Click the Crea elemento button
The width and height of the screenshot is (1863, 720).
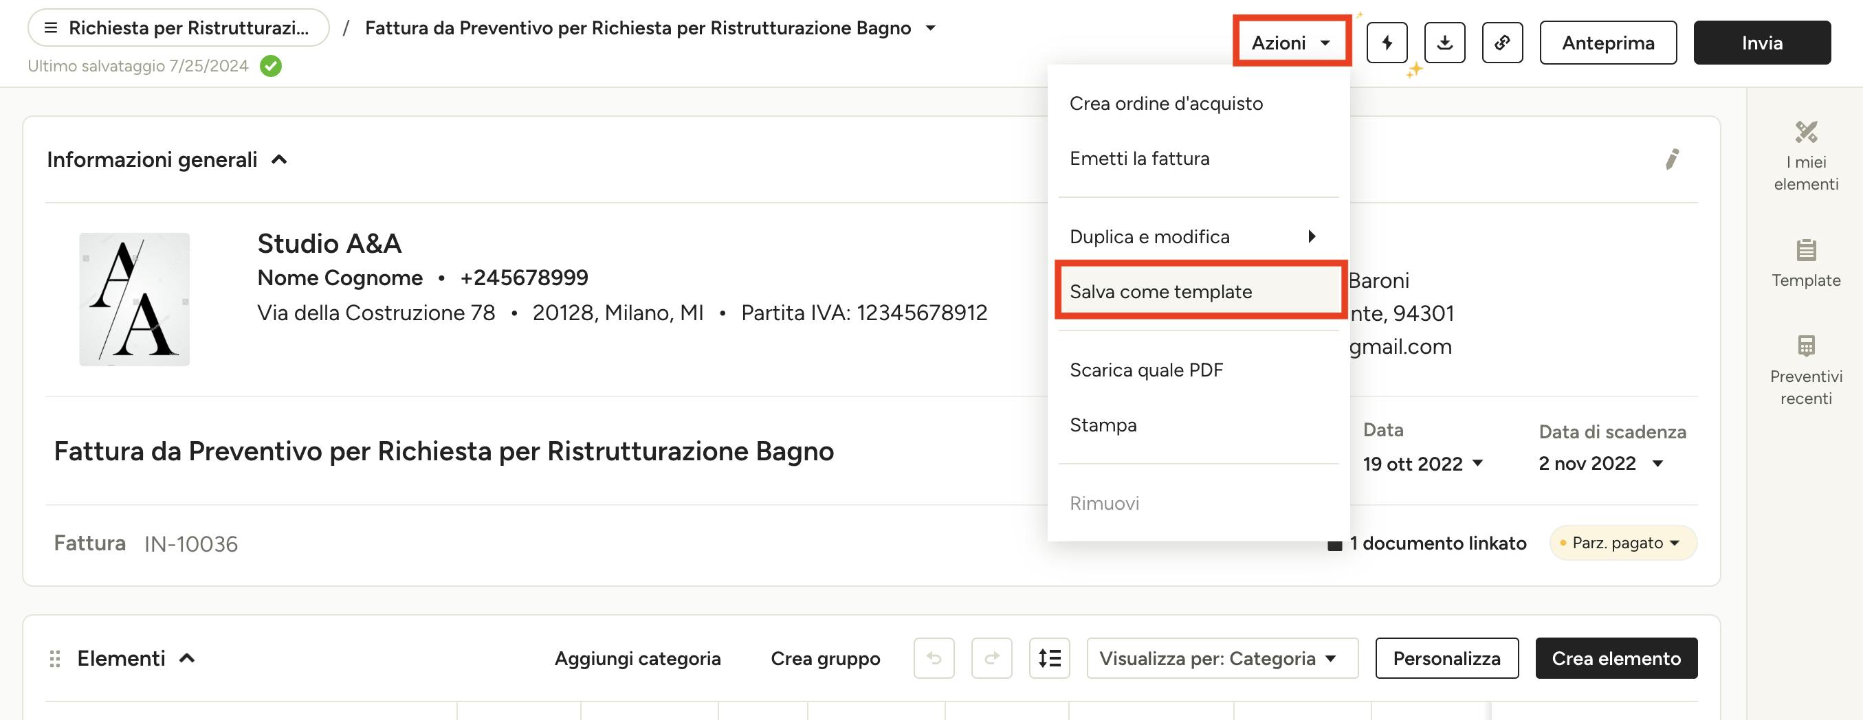[1616, 658]
